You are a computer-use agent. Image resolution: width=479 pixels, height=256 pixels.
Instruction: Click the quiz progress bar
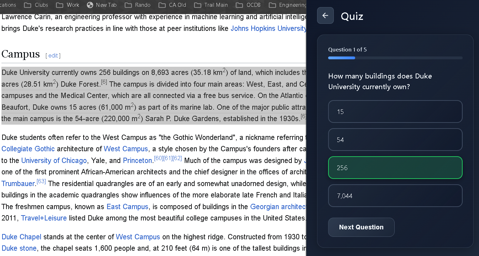coord(395,58)
